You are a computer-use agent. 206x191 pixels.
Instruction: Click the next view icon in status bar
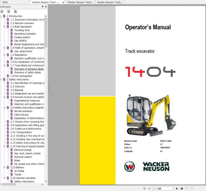click(x=192, y=189)
